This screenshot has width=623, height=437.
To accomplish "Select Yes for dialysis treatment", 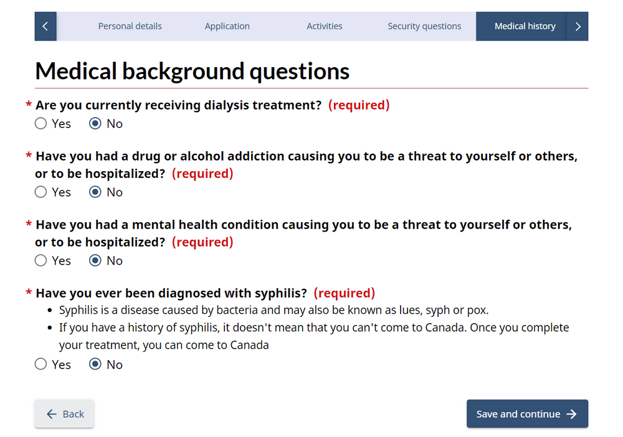I will pyautogui.click(x=41, y=123).
